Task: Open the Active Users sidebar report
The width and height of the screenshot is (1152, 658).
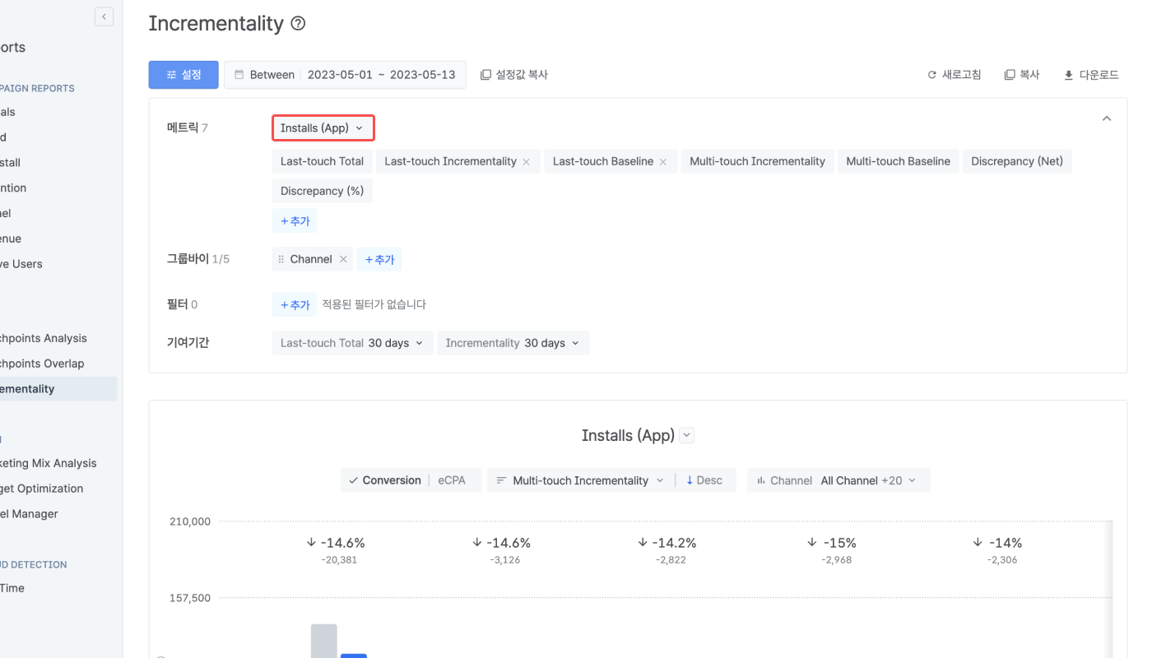Action: [21, 264]
